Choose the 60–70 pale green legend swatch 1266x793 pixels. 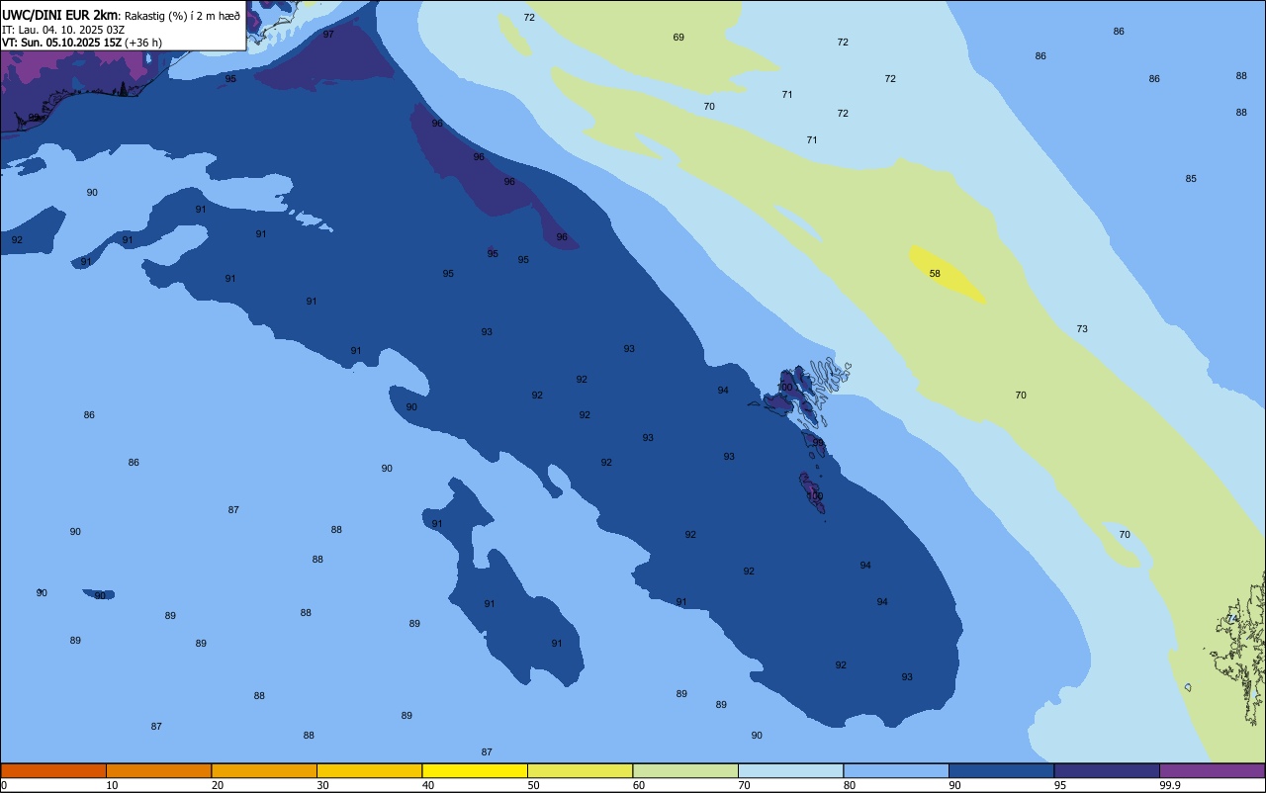tap(685, 770)
